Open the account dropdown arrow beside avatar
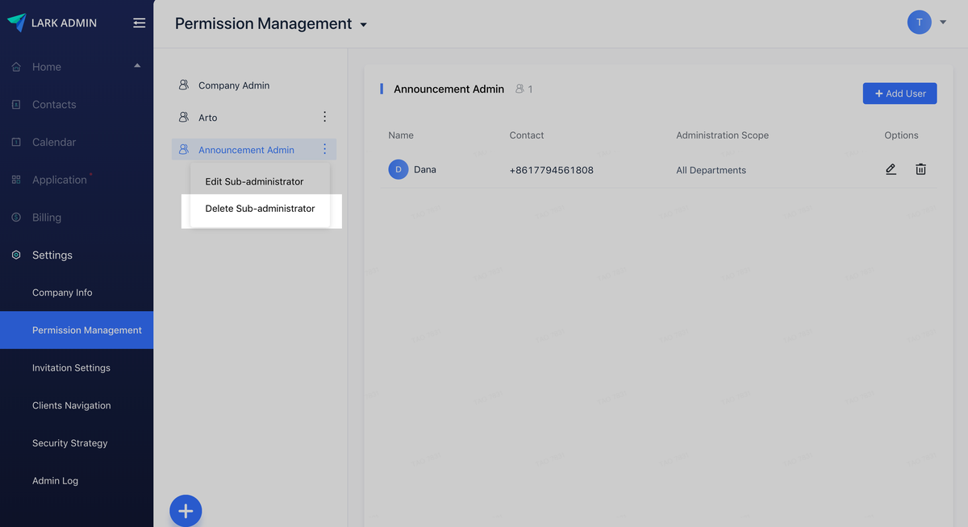The width and height of the screenshot is (968, 527). [943, 23]
